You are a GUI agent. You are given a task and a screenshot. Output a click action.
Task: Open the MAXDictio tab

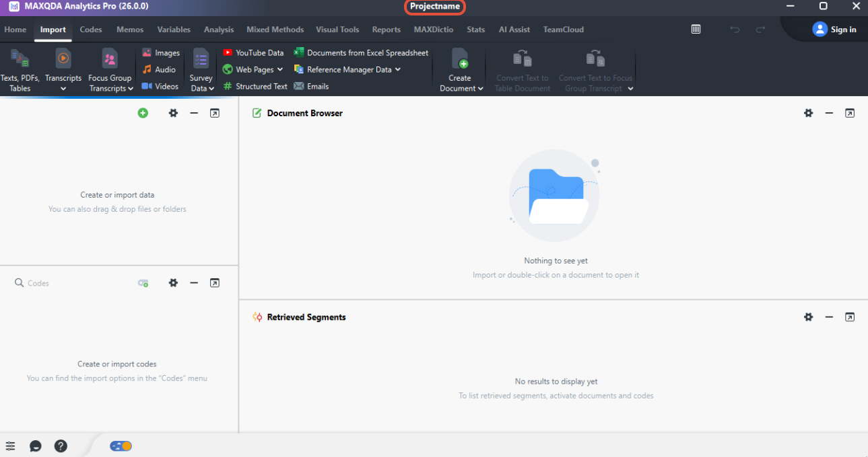[x=434, y=30]
